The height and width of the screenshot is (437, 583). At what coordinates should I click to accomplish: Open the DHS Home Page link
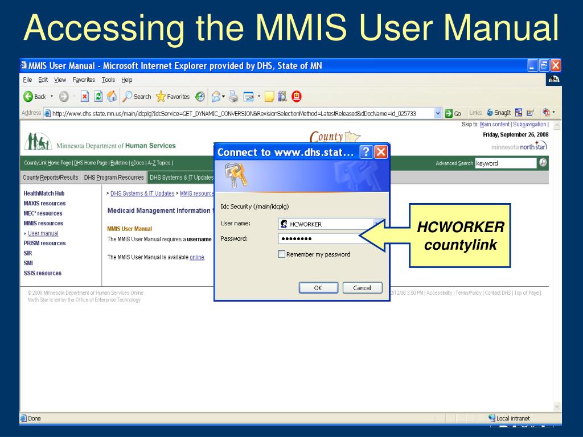91,163
